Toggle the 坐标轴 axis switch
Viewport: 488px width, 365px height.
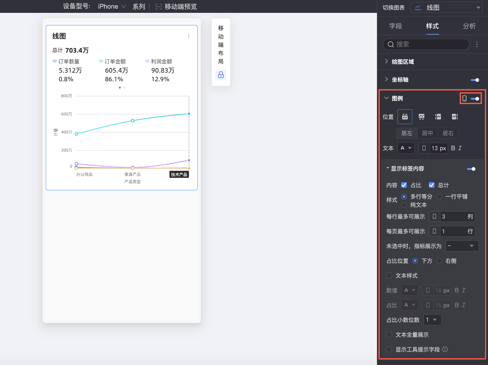click(x=475, y=80)
